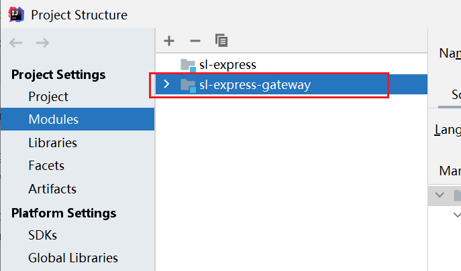Select the sl-express-gateway module row

(291, 84)
